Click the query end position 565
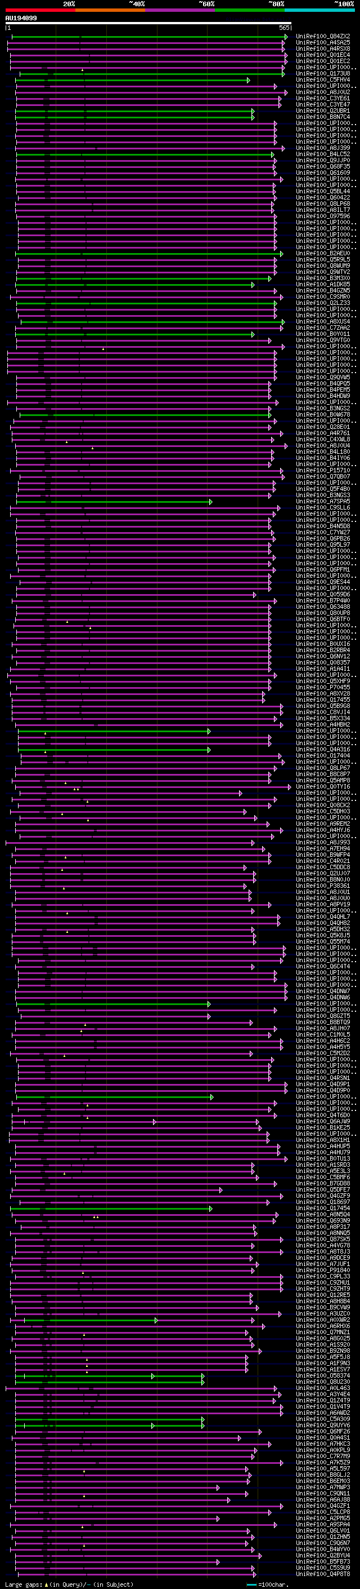 tap(284, 28)
